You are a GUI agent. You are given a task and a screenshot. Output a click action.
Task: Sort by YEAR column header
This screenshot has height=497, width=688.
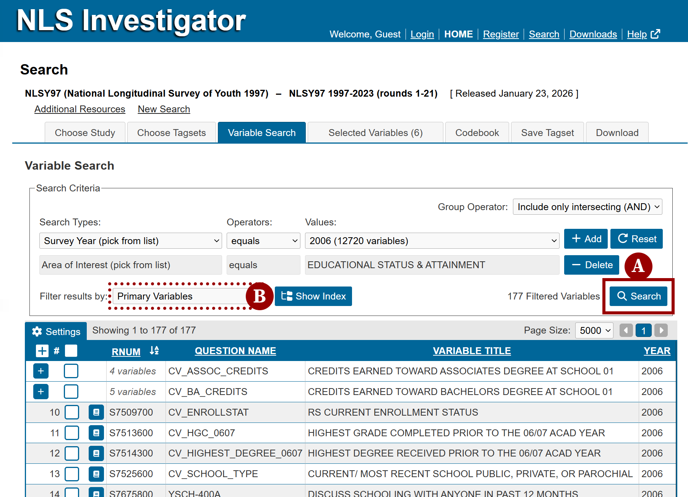point(657,351)
